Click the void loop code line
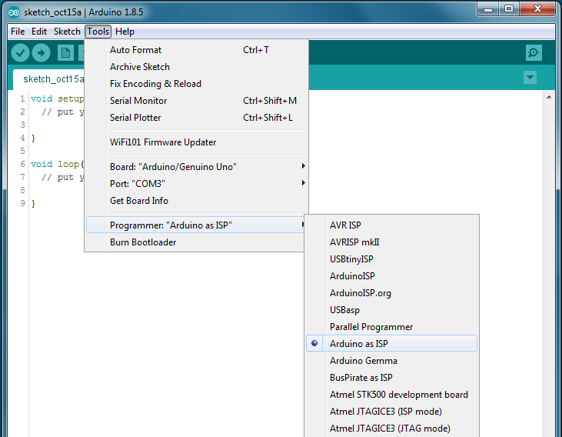 [58, 164]
